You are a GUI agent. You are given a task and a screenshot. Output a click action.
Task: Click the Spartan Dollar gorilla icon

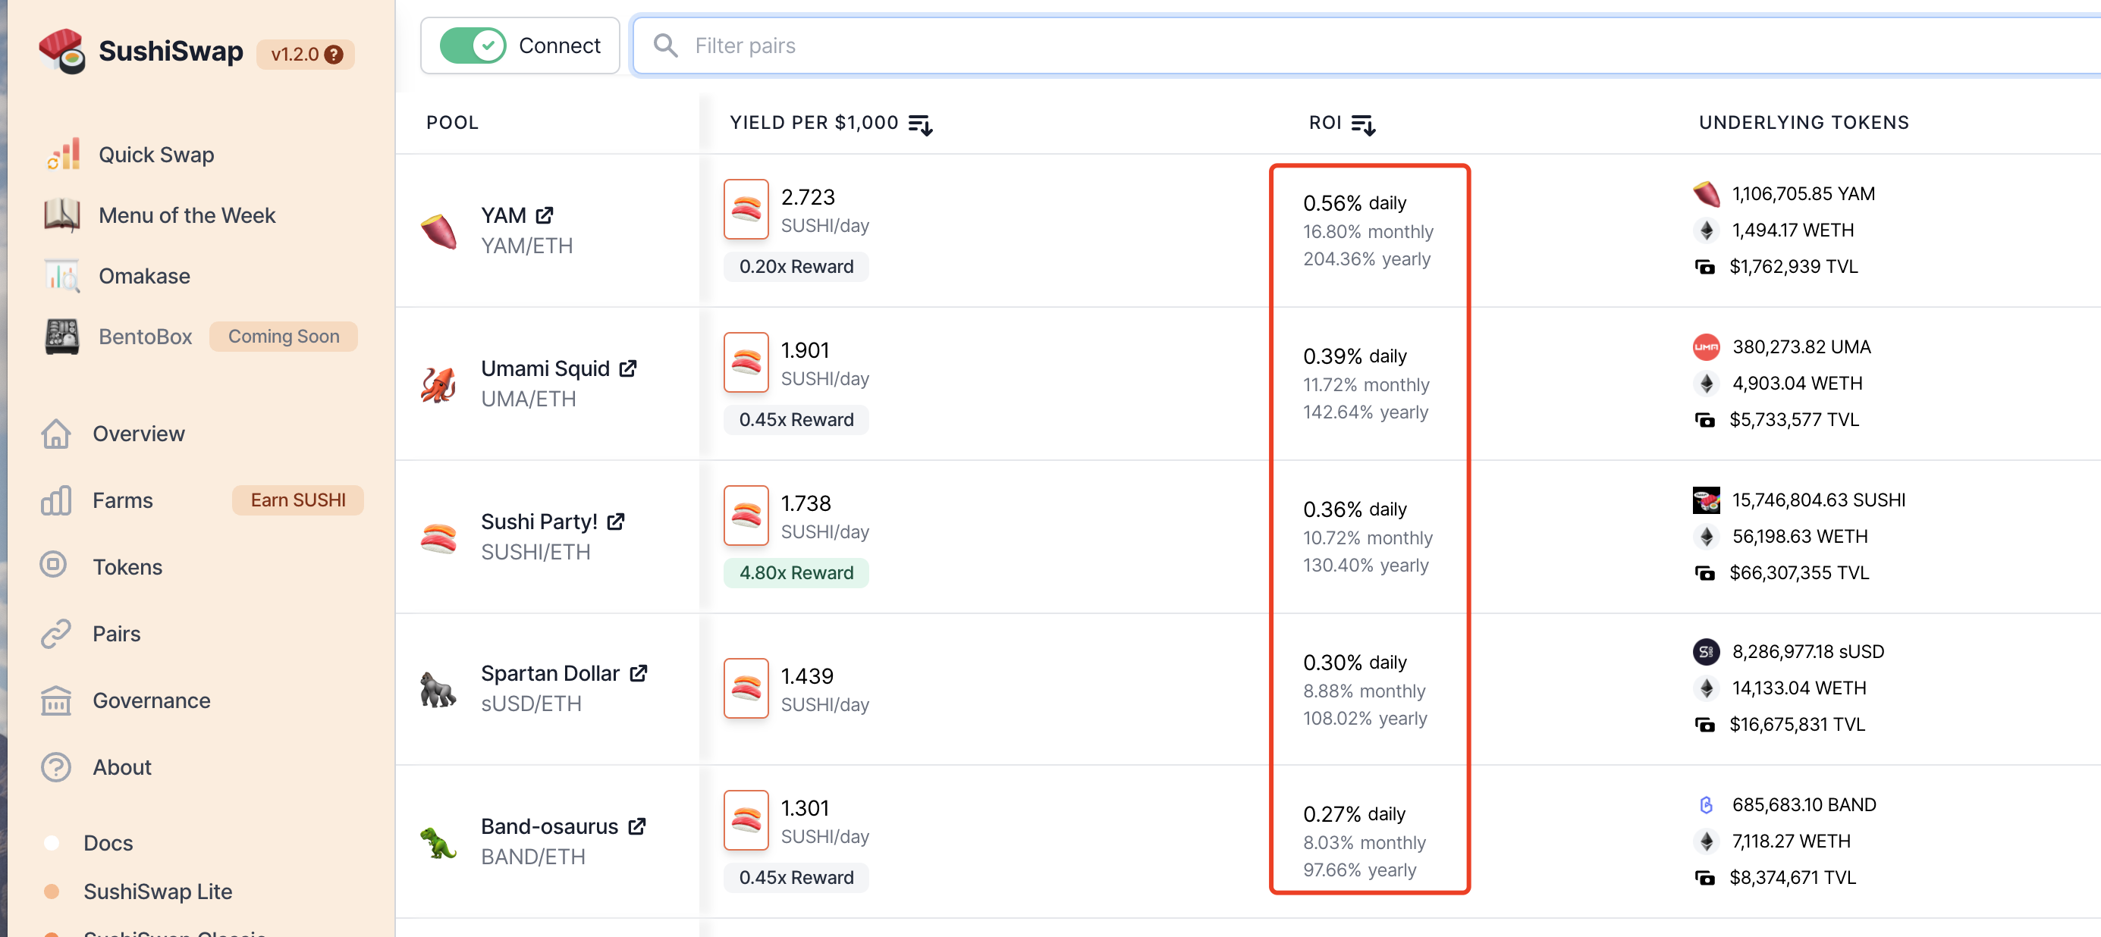[x=439, y=690]
